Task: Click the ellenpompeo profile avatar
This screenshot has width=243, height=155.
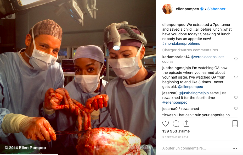Action: point(167,9)
